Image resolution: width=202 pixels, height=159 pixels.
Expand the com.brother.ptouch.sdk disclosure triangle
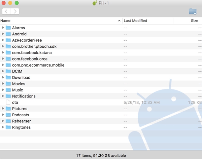coord(3,46)
